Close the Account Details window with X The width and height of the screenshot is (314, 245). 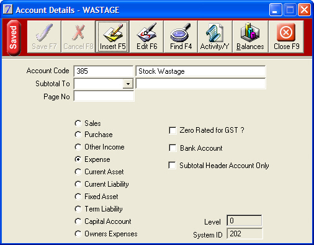304,10
